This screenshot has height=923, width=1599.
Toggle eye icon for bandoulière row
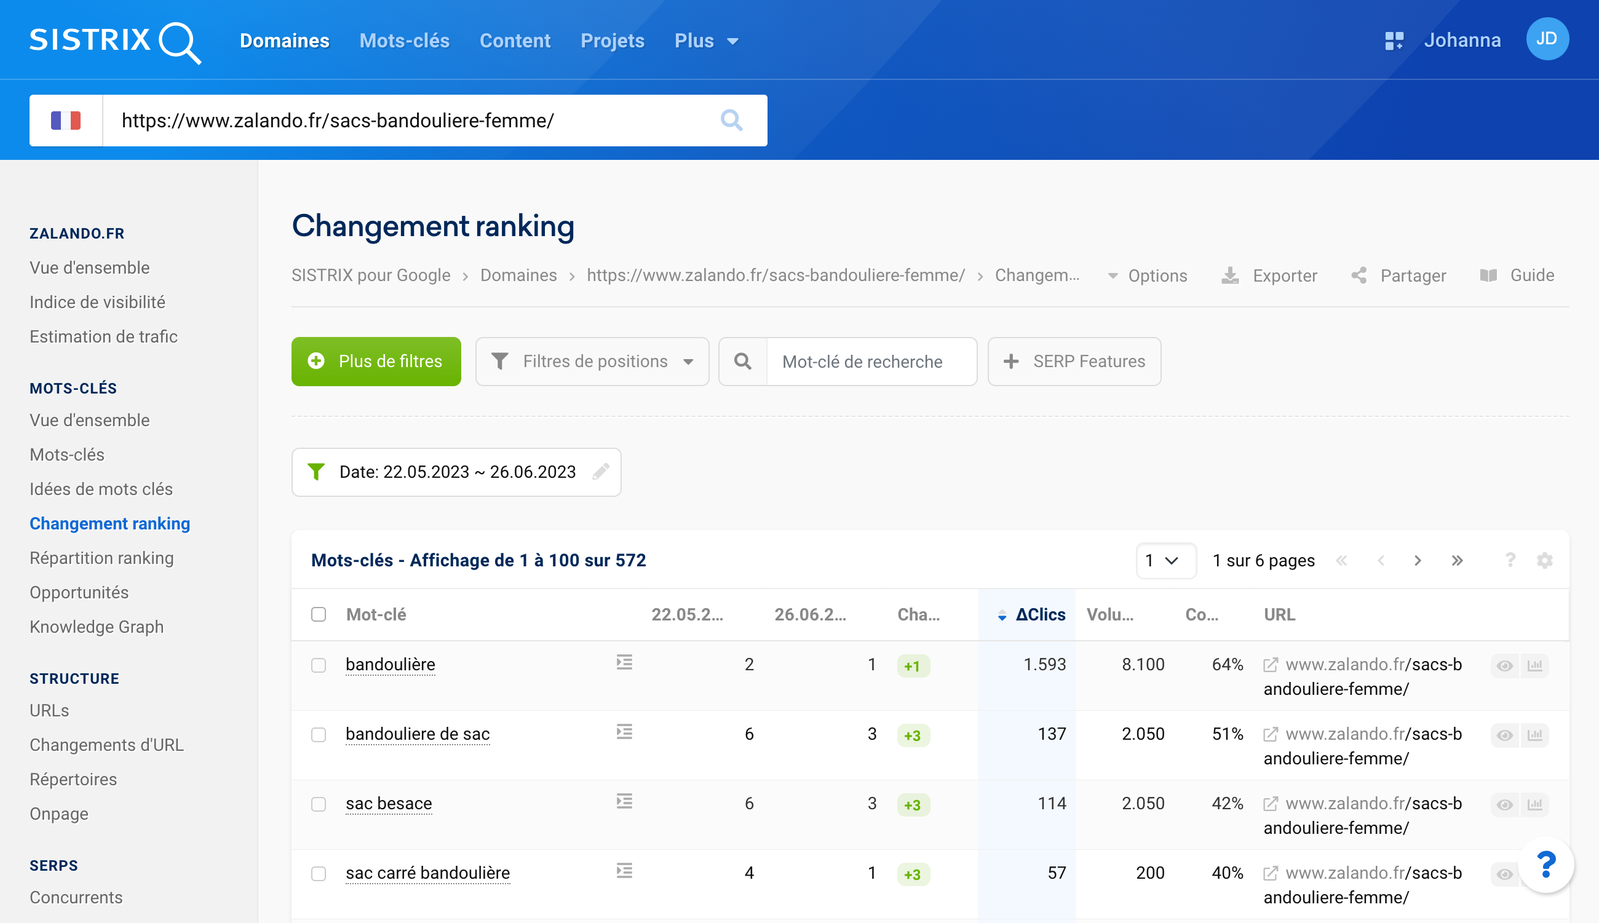(x=1504, y=665)
